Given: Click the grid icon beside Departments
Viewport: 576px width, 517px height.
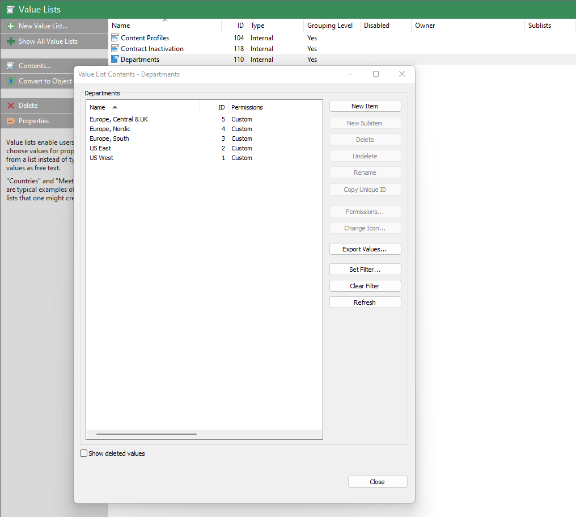Looking at the screenshot, I should [x=113, y=59].
